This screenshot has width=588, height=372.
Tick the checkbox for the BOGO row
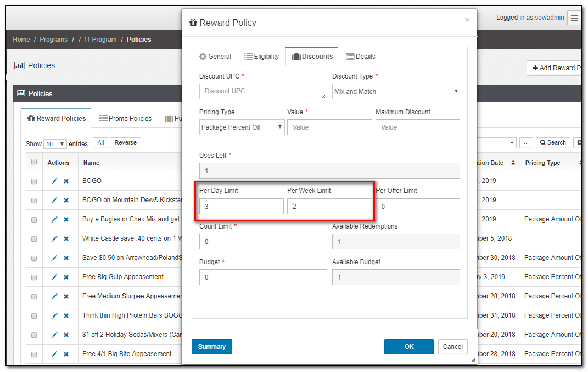pyautogui.click(x=34, y=181)
